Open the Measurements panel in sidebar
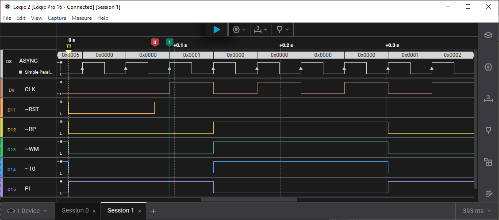Image resolution: width=499 pixels, height=220 pixels. (x=488, y=99)
